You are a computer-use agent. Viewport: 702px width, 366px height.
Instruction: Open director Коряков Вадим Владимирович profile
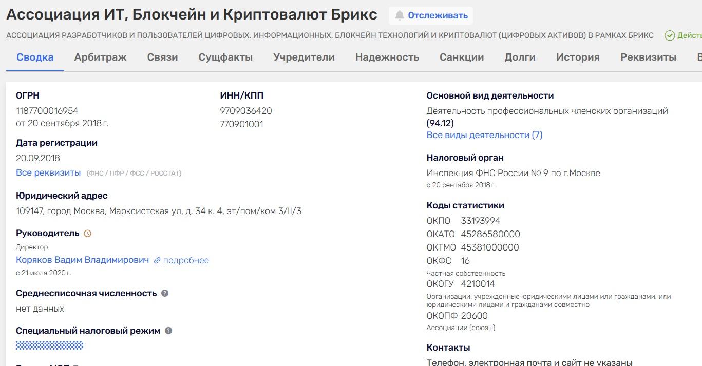[83, 260]
